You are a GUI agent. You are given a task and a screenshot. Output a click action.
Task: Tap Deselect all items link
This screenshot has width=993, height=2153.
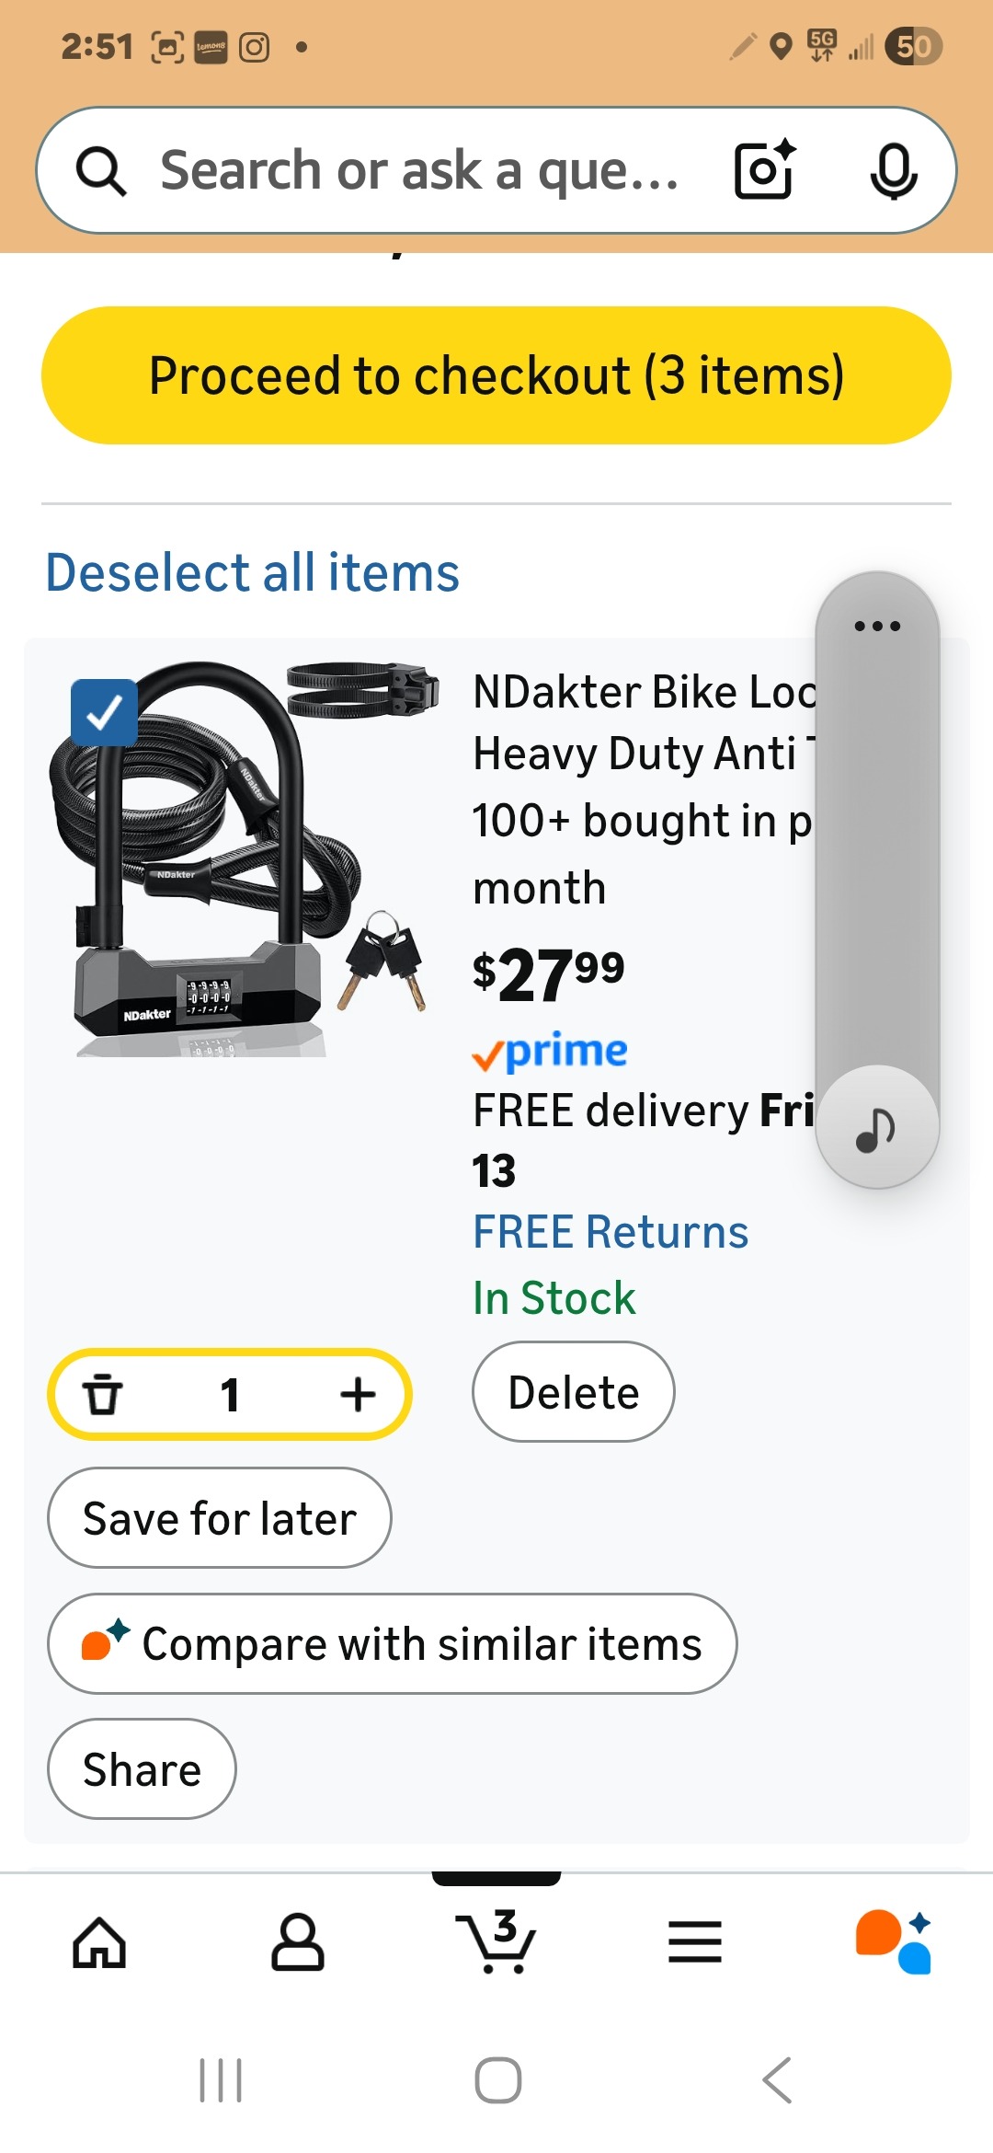[x=253, y=572]
